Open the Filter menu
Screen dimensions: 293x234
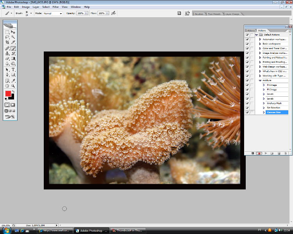55,7
